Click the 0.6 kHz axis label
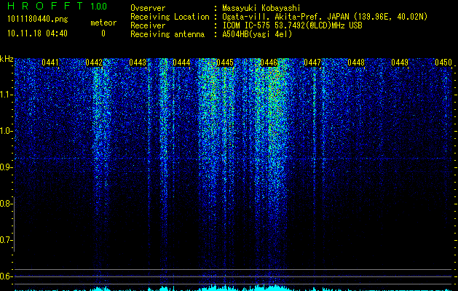Screen dimensions: 458x291 pyautogui.click(x=7, y=276)
